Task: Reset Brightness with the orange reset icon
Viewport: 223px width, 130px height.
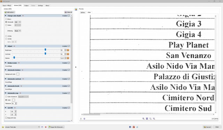Action: click(68, 50)
